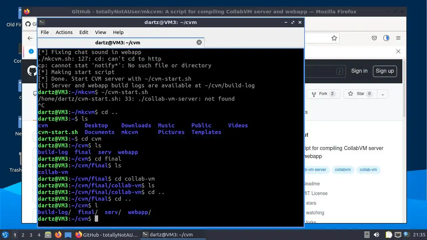This screenshot has height=240, width=427.
Task: Open the file manager from taskbar
Action: tap(48, 235)
